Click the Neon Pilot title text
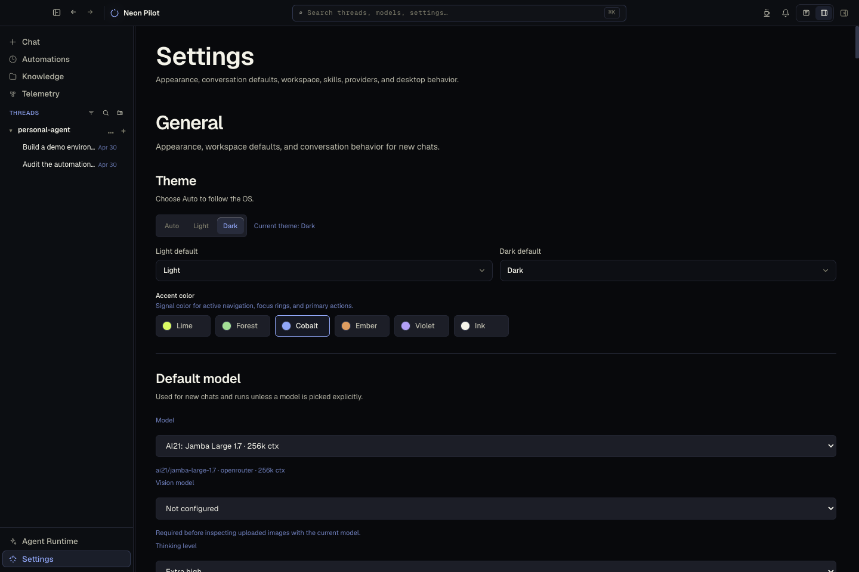Image resolution: width=859 pixels, height=572 pixels. point(141,13)
